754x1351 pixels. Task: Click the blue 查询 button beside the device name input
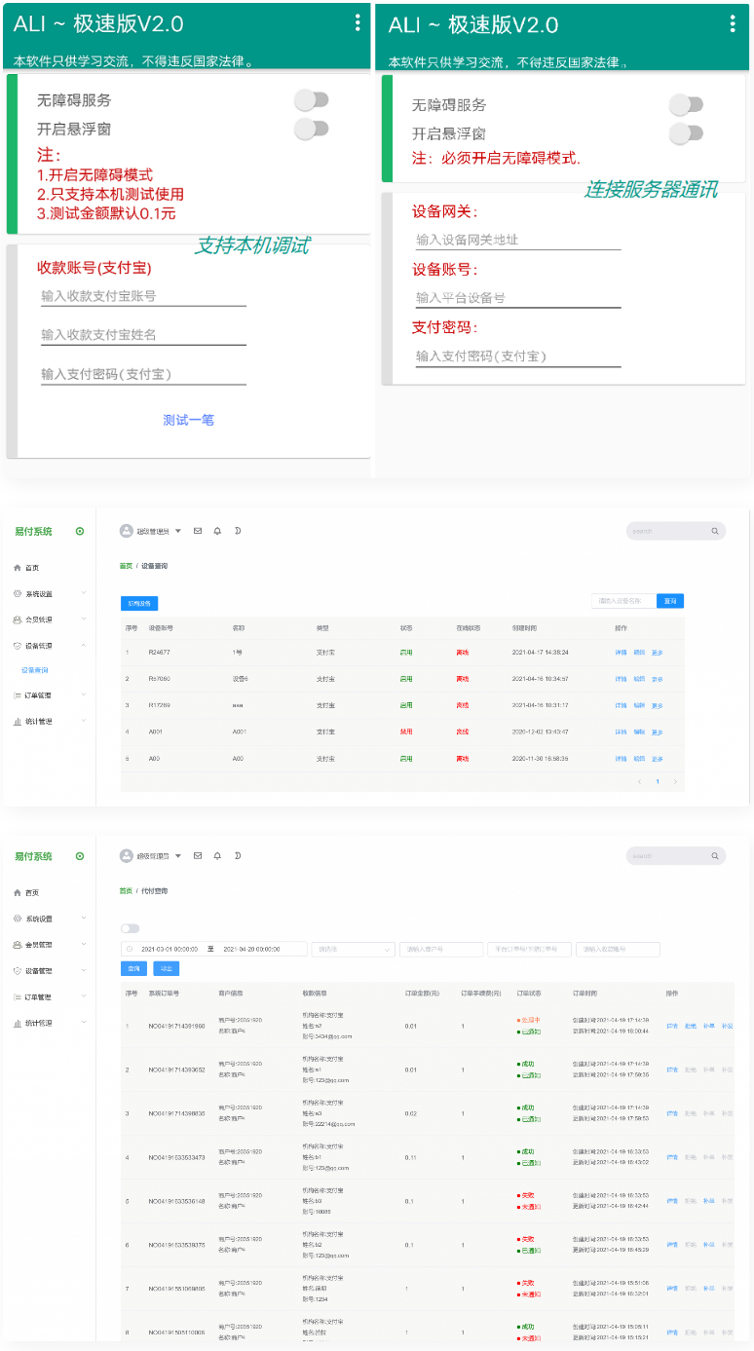(670, 601)
